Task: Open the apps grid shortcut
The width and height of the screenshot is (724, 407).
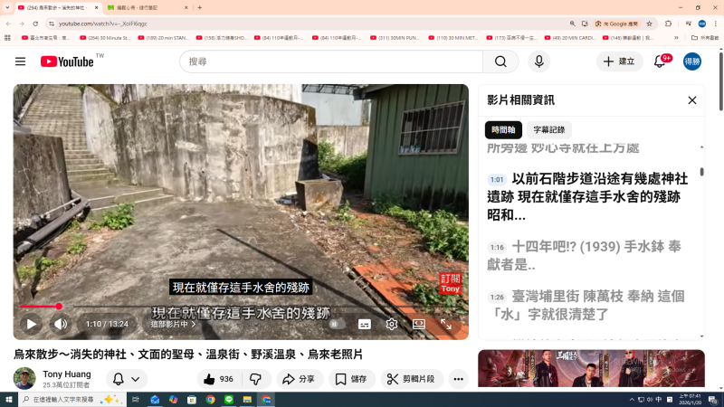Action: 7,38
